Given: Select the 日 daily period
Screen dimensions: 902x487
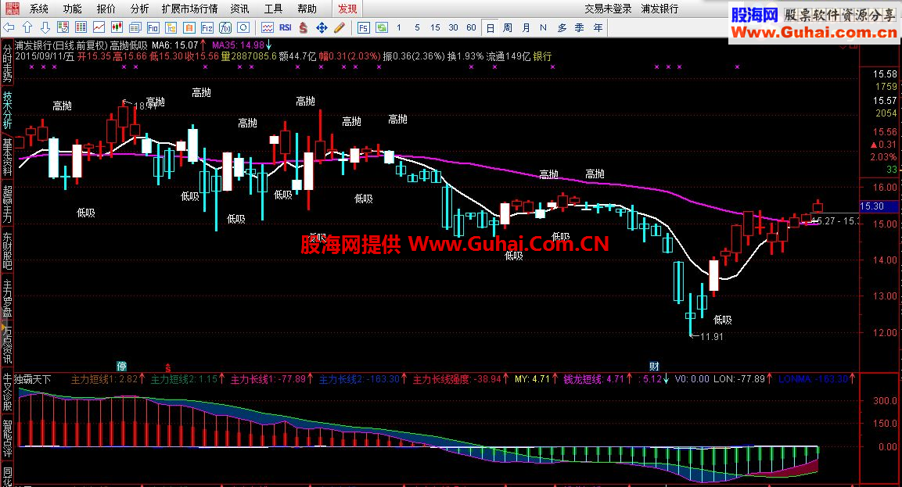Looking at the screenshot, I should point(491,27).
